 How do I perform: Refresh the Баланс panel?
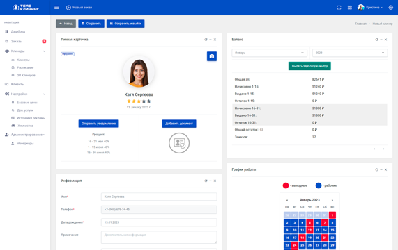click(x=376, y=40)
